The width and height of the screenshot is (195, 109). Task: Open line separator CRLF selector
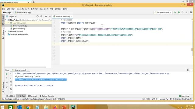point(148,99)
